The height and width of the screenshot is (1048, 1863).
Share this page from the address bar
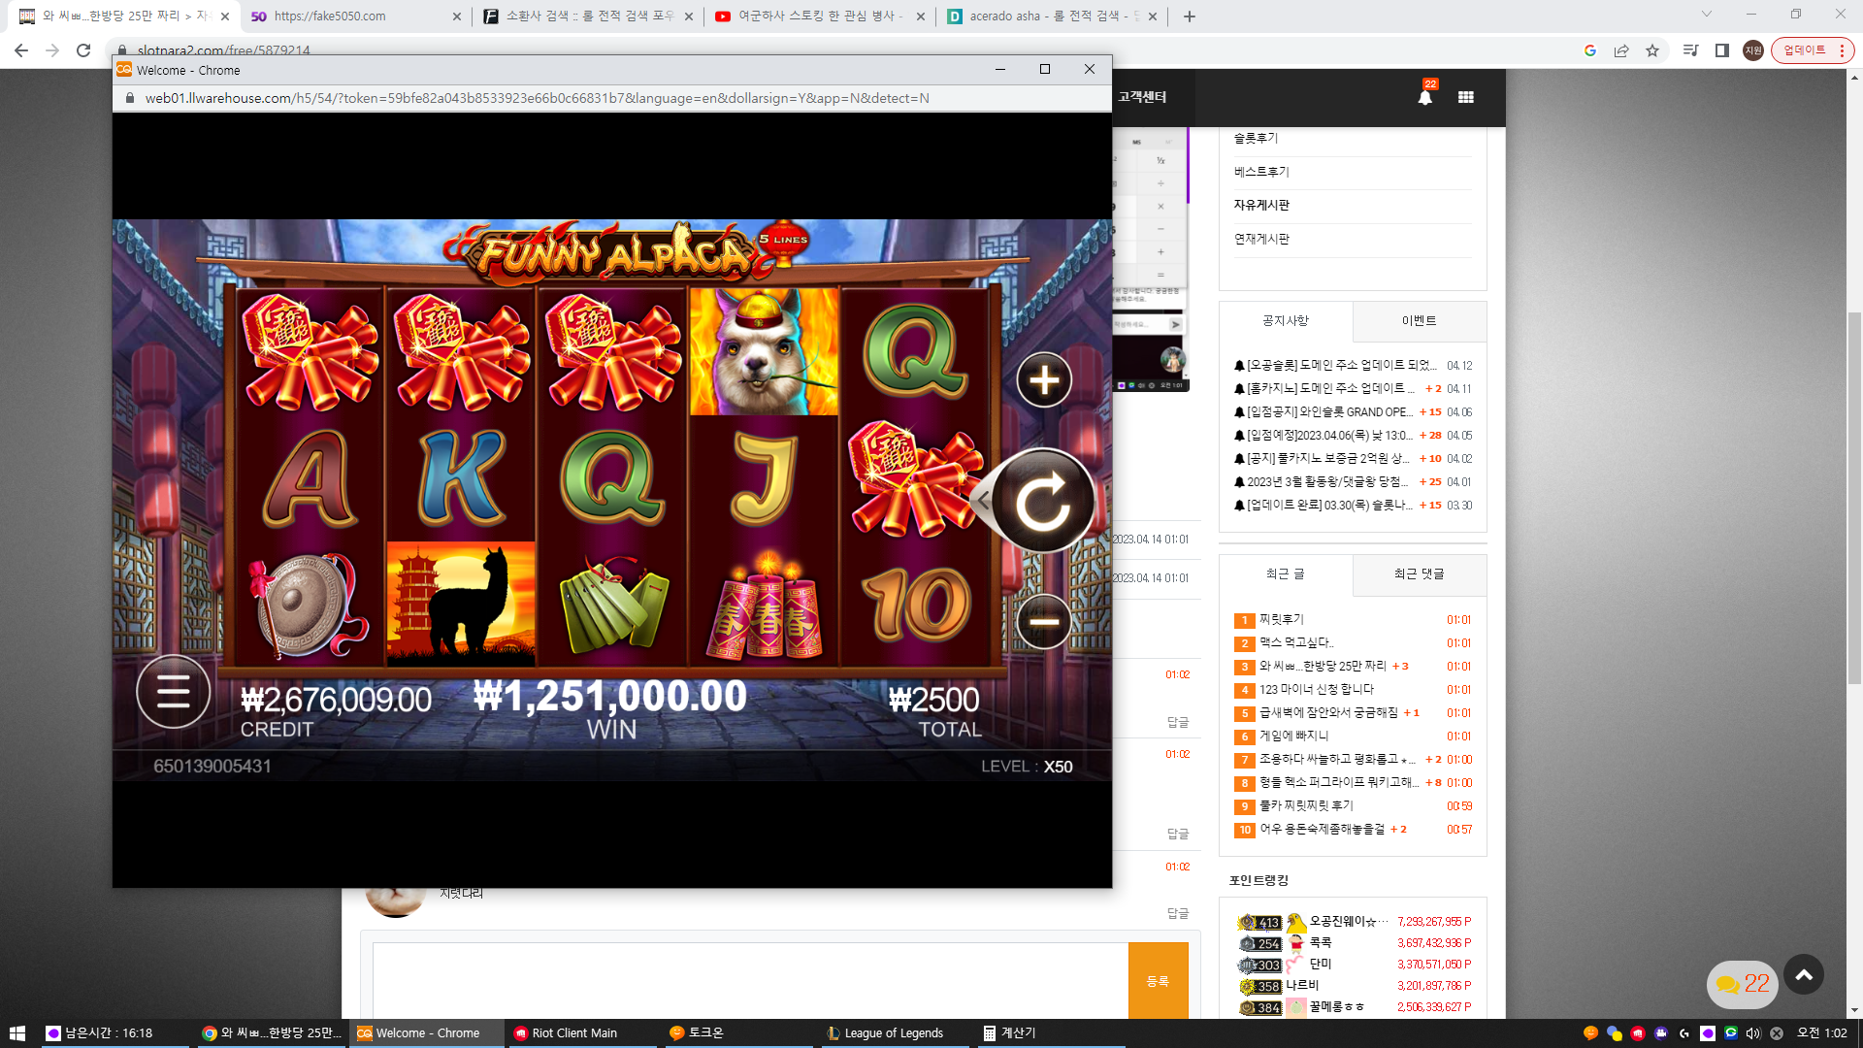point(1621,50)
